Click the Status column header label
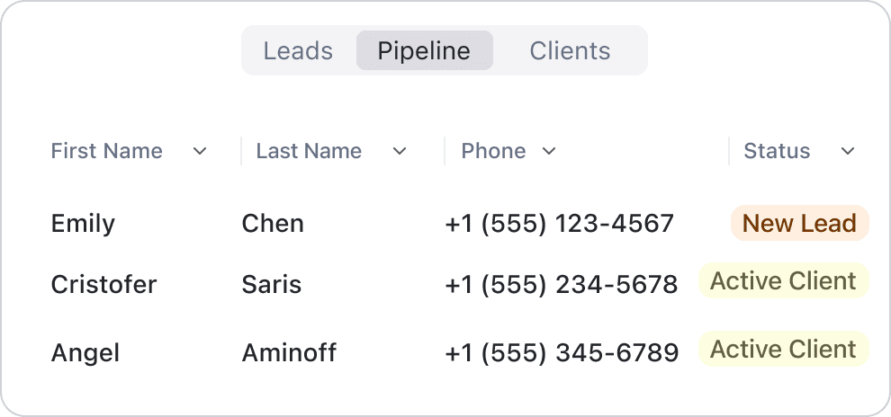Screen dimensions: 891x417 coord(777,151)
